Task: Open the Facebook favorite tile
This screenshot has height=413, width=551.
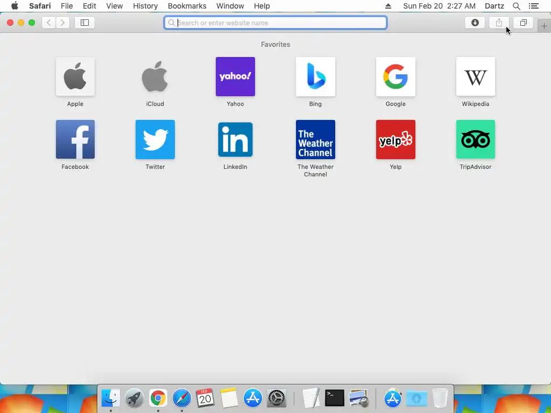Action: [x=75, y=139]
